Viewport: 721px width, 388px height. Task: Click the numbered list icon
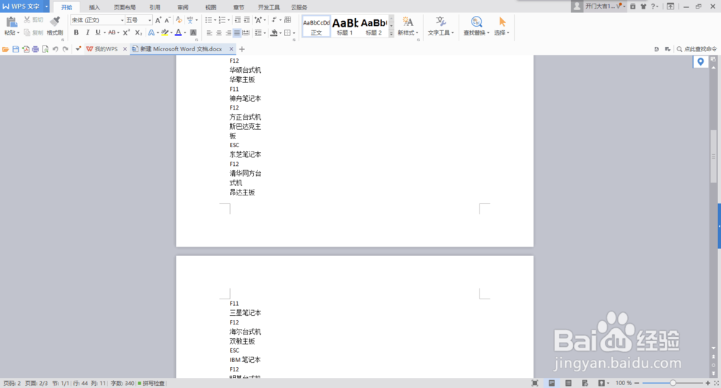222,19
